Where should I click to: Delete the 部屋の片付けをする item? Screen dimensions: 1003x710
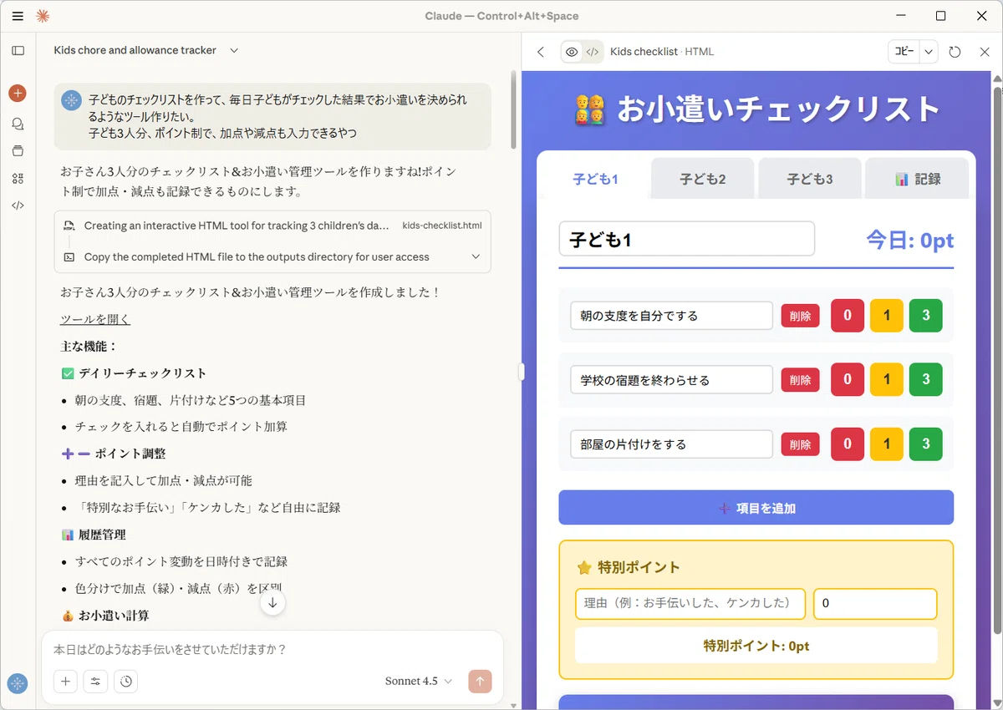pos(800,444)
